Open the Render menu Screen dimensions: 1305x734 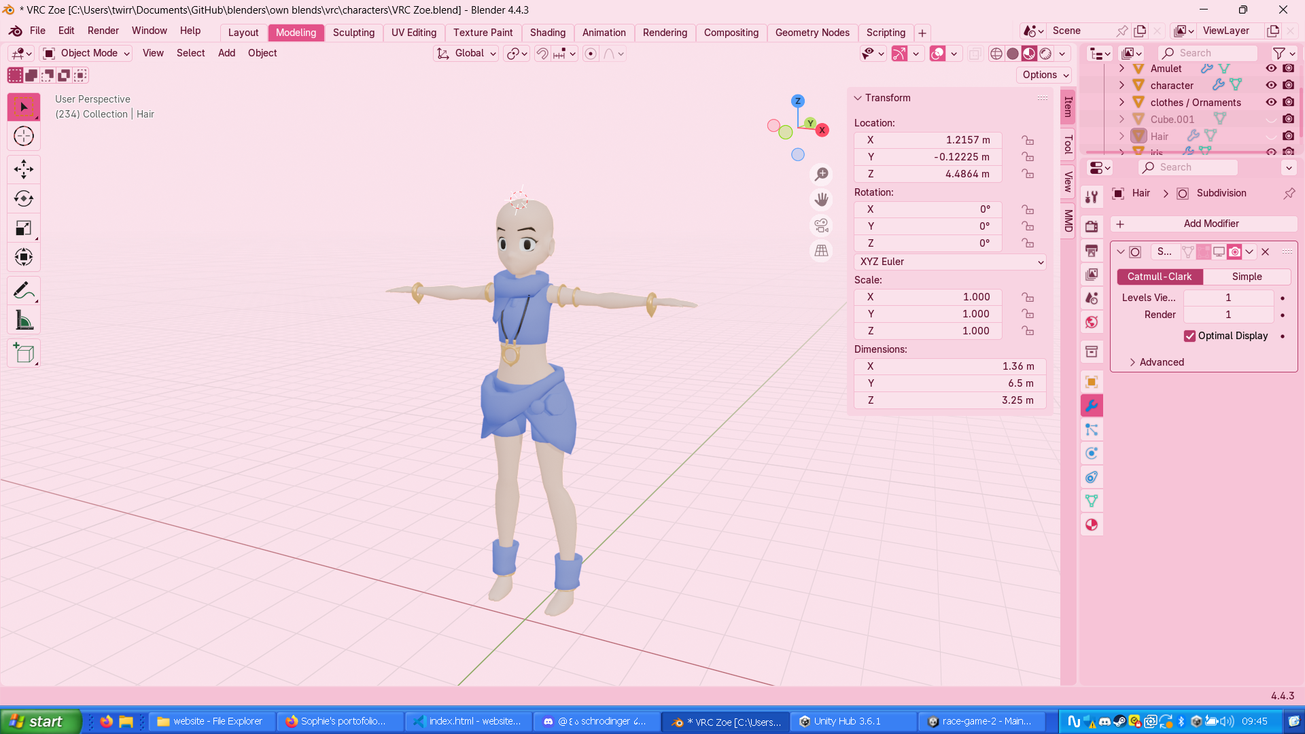[103, 31]
